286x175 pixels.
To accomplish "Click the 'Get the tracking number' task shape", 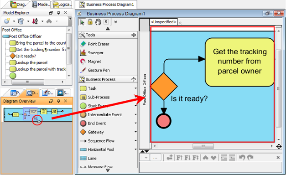I will pyautogui.click(x=239, y=62).
